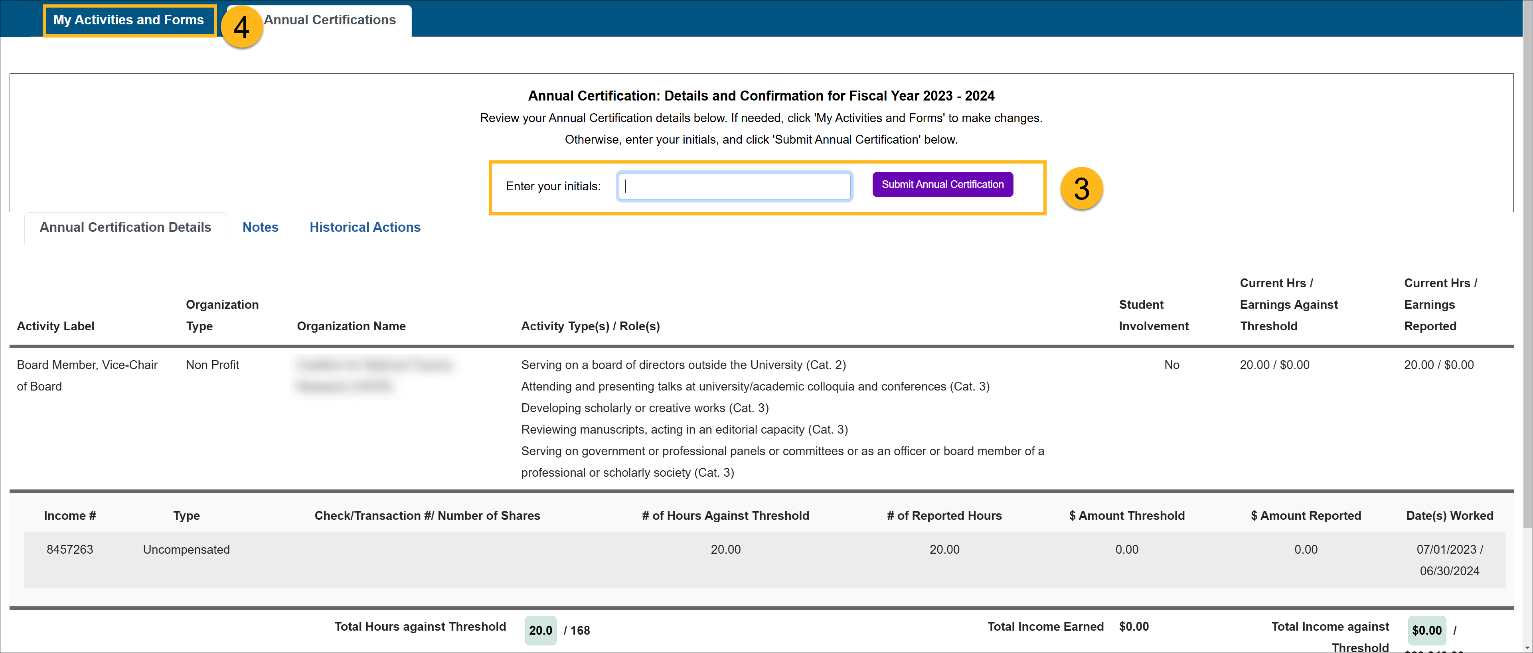Select Annual Certification Details tab
The width and height of the screenshot is (1533, 653).
(x=125, y=227)
